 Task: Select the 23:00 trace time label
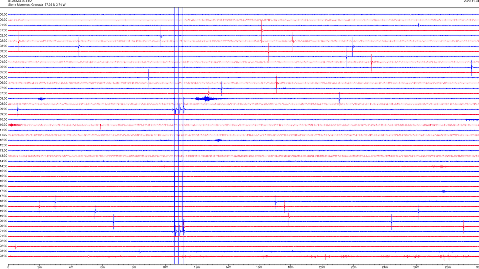(x=3, y=251)
